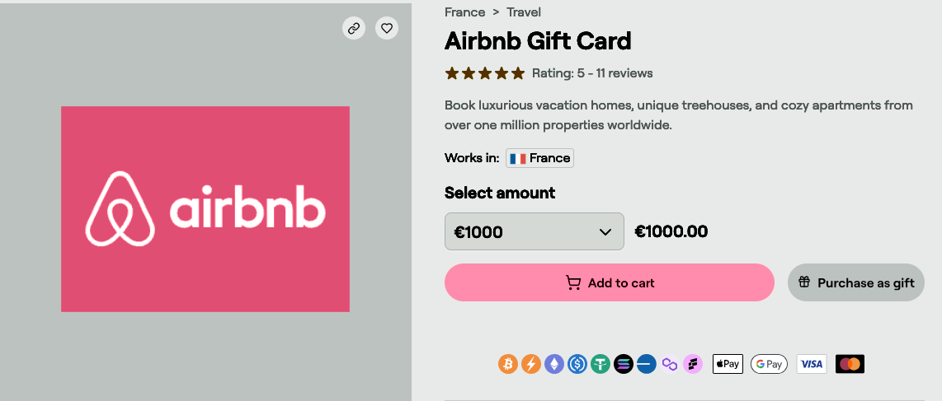Open the Travel breadcrumb category
This screenshot has height=401, width=942.
(x=524, y=12)
